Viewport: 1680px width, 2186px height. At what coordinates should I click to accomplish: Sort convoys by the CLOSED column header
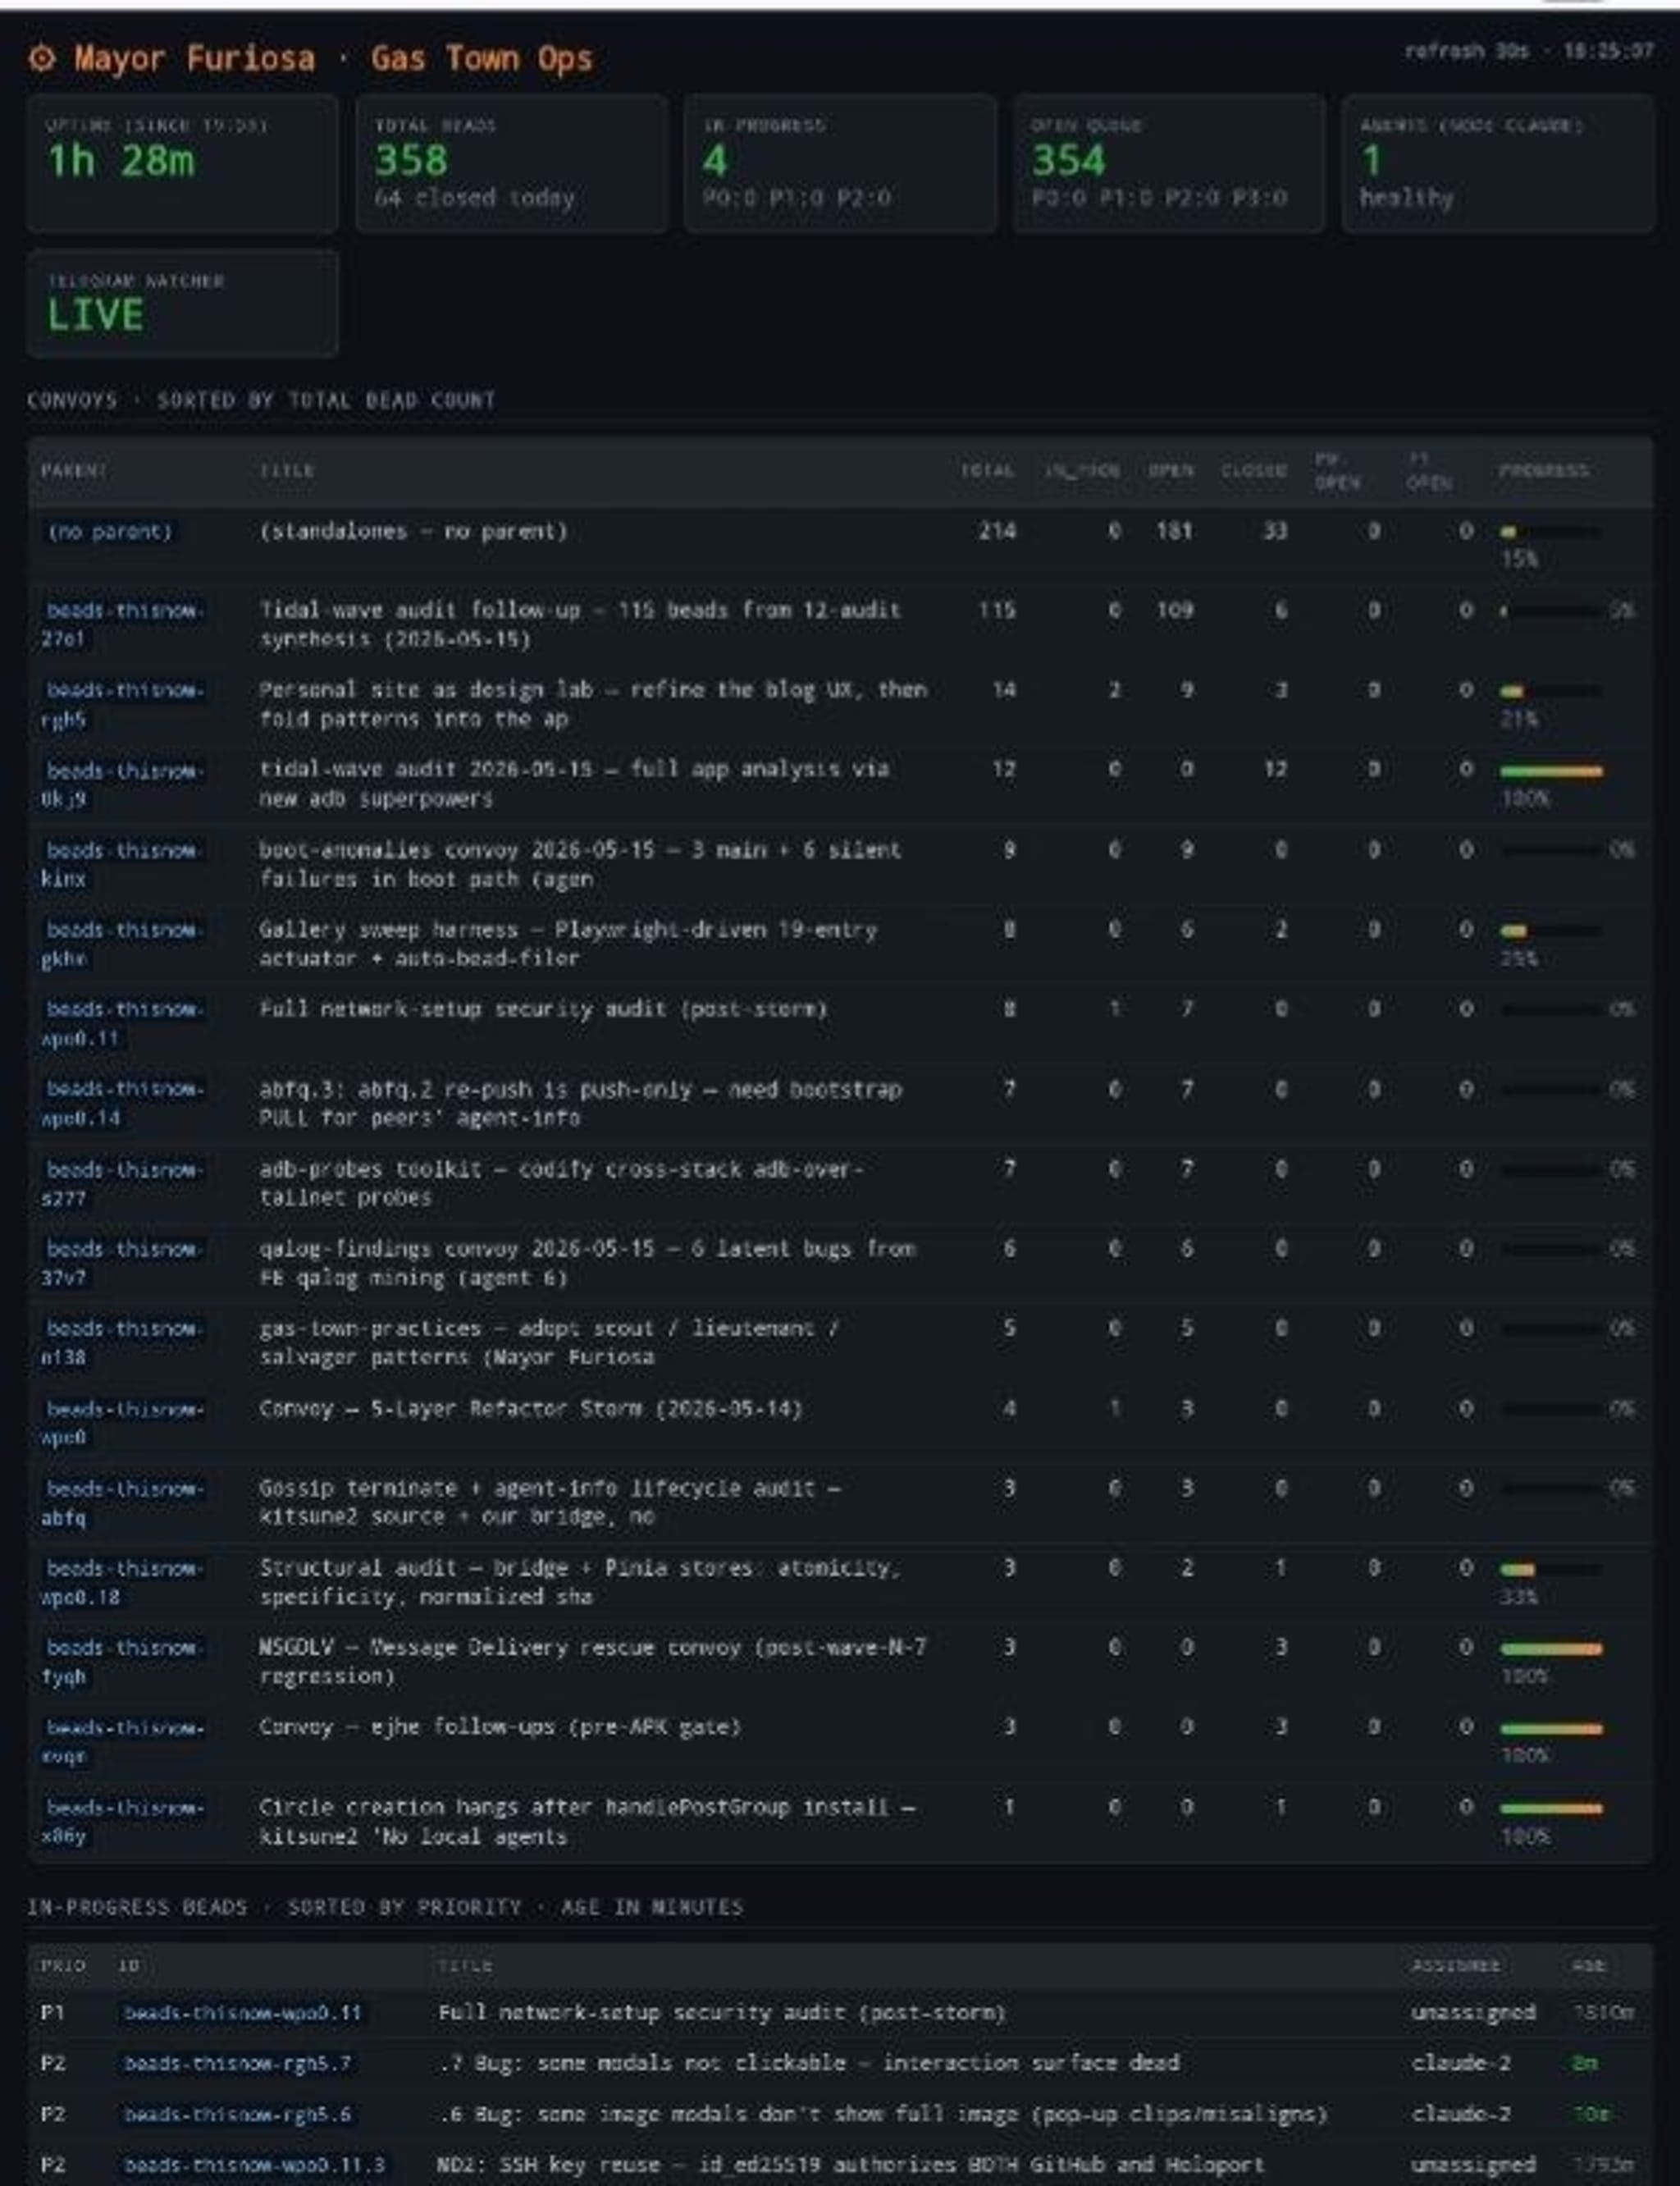(x=1253, y=470)
